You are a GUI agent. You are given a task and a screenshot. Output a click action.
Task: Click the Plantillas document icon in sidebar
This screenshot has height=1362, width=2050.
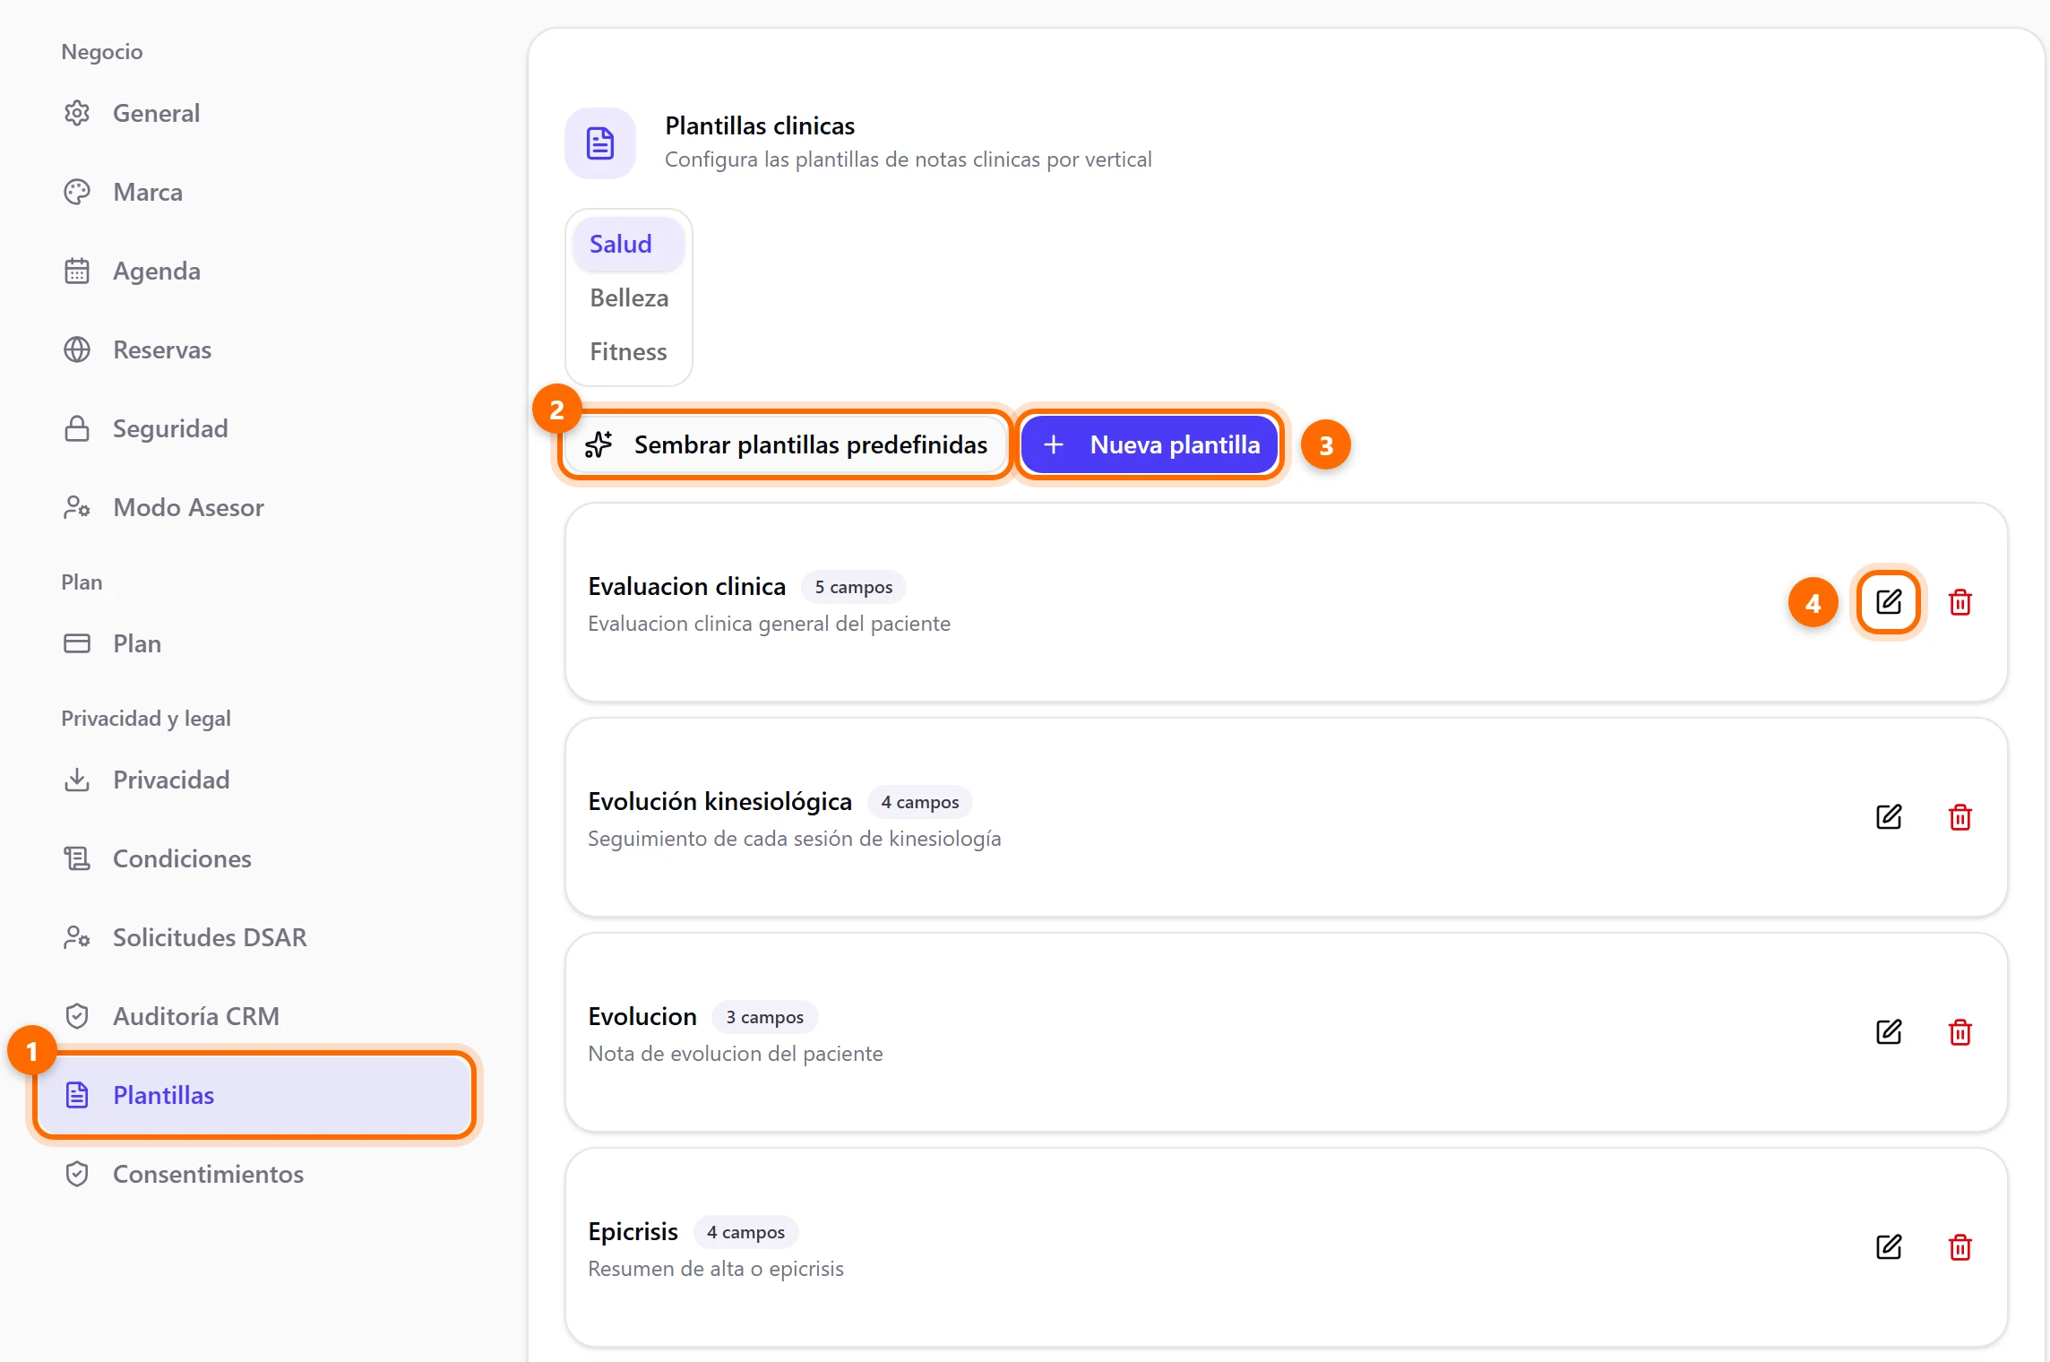click(77, 1095)
